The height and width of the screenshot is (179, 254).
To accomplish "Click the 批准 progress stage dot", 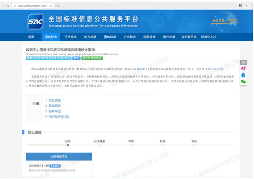I will tap(162, 145).
